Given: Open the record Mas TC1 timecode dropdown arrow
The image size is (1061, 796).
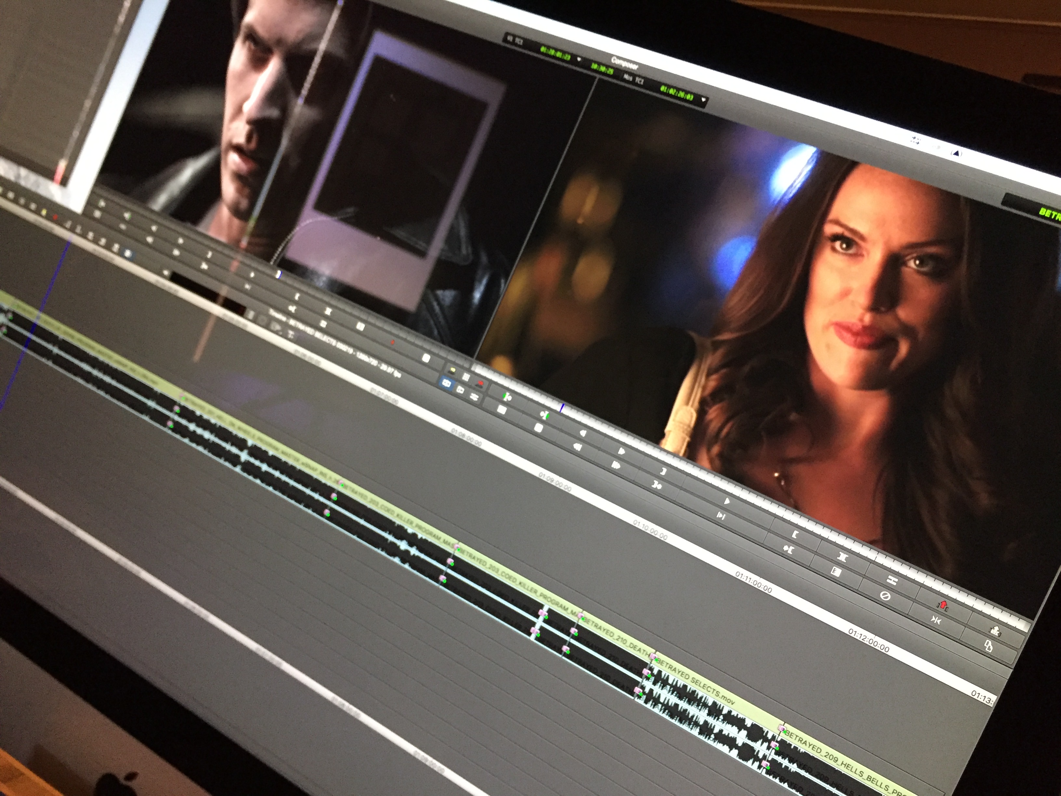Looking at the screenshot, I should click(703, 100).
